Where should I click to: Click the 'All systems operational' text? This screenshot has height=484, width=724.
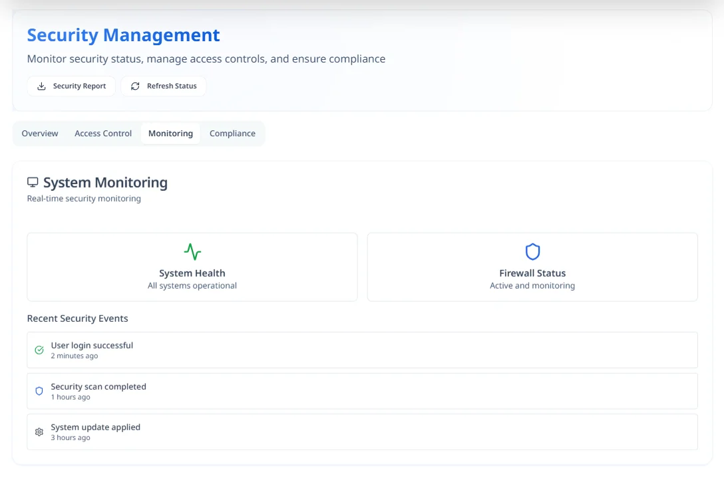pyautogui.click(x=192, y=286)
